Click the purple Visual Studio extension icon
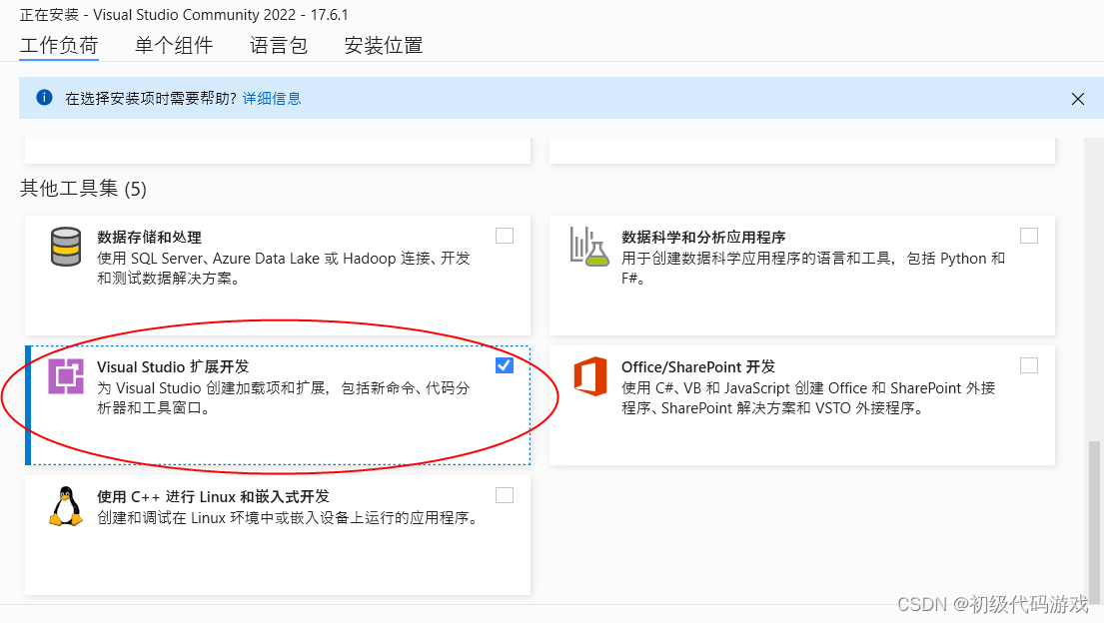 [x=66, y=376]
